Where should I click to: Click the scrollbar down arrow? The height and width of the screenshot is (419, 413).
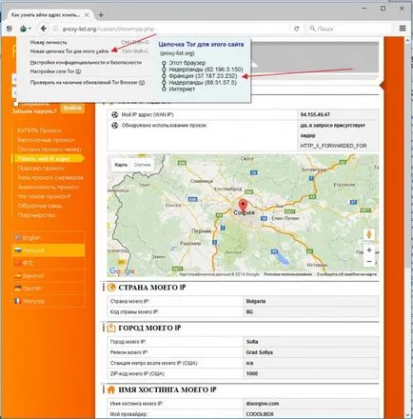(407, 414)
